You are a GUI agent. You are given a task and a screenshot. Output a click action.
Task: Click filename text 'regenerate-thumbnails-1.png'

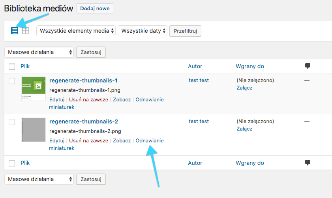tap(85, 90)
